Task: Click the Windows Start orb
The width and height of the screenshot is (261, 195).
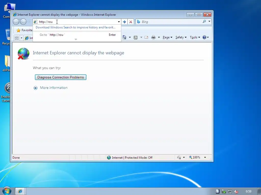Action: tap(7, 191)
